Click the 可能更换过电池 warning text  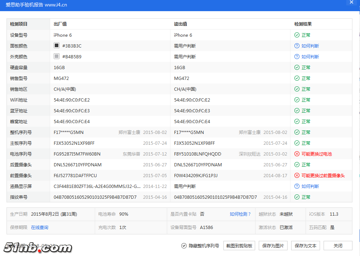[316, 154]
